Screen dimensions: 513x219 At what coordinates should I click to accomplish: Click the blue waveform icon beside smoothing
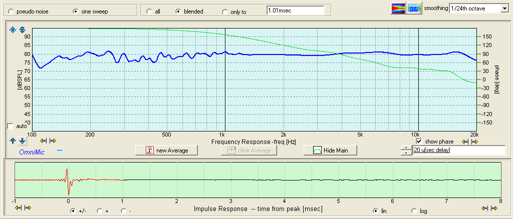pos(414,8)
